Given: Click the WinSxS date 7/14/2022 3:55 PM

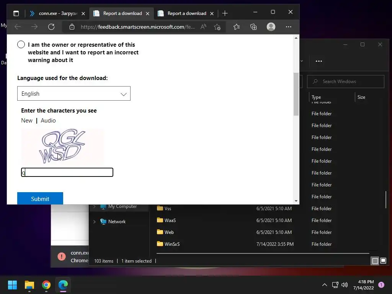Looking at the screenshot, I should click(275, 244).
